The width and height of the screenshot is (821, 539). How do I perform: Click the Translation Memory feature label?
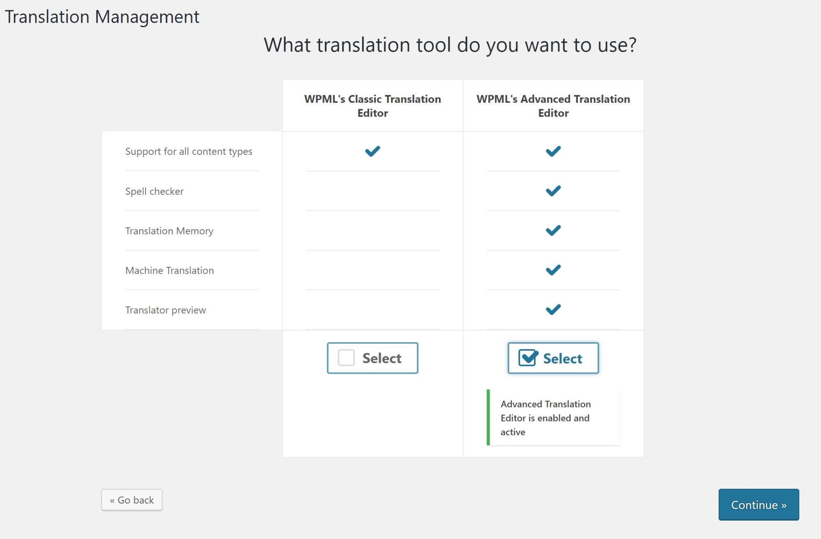[x=169, y=231]
